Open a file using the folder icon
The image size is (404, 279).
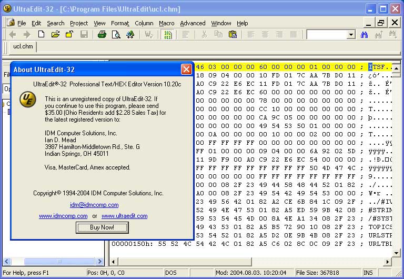coord(55,34)
